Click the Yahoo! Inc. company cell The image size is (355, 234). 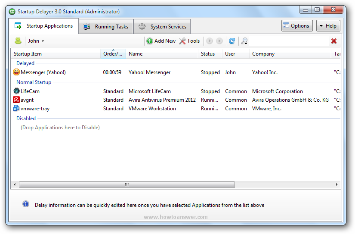click(265, 72)
